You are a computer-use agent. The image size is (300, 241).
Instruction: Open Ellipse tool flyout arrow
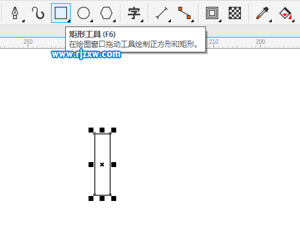(92, 21)
